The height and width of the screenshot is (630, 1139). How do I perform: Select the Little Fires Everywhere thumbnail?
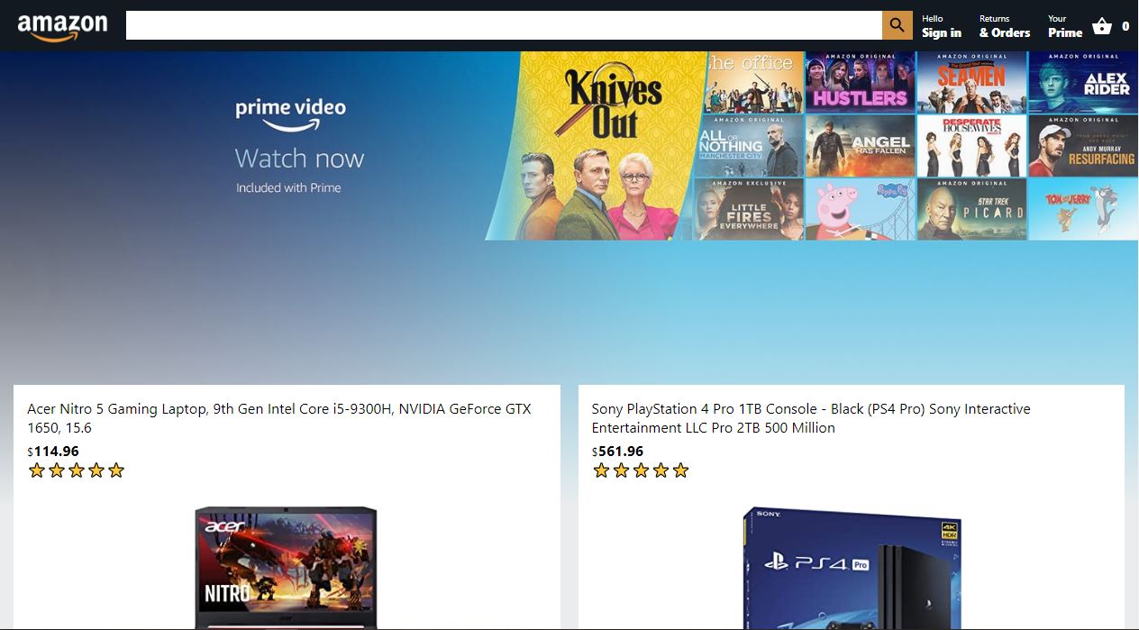click(x=748, y=210)
